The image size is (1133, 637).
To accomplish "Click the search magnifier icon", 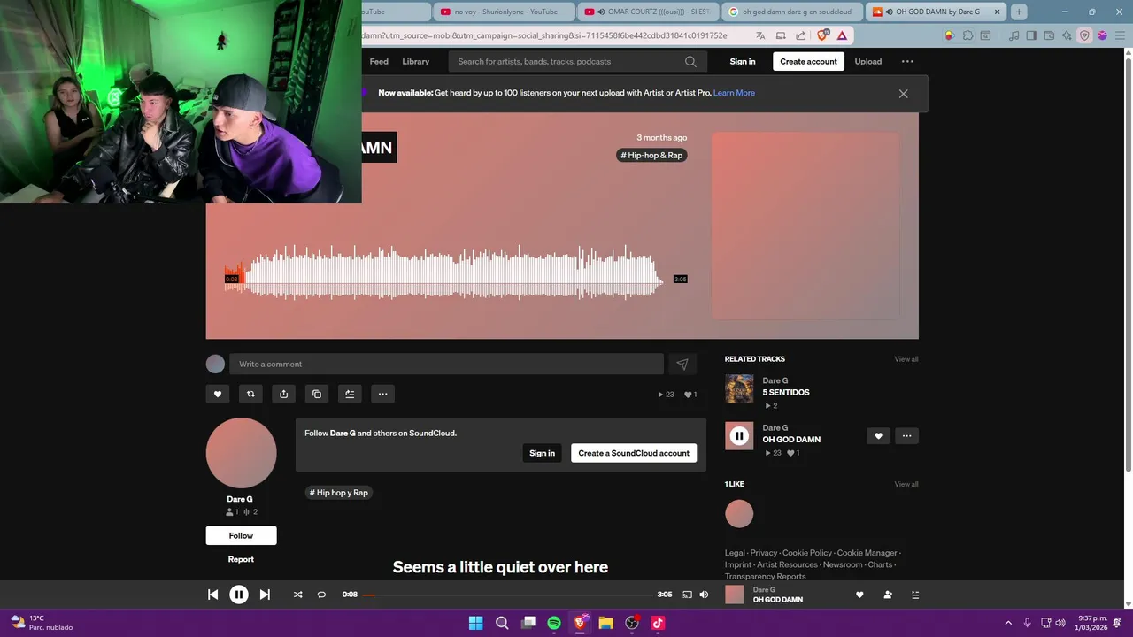I will pos(690,61).
